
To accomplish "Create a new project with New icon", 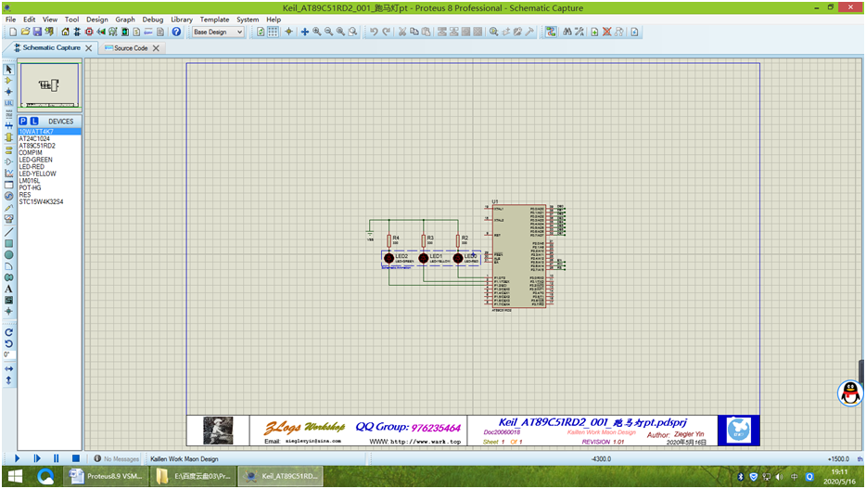I will click(13, 32).
